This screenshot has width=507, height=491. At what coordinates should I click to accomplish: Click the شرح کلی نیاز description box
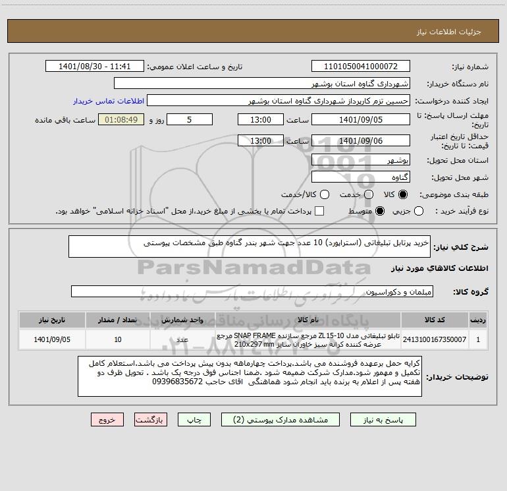[x=250, y=246]
